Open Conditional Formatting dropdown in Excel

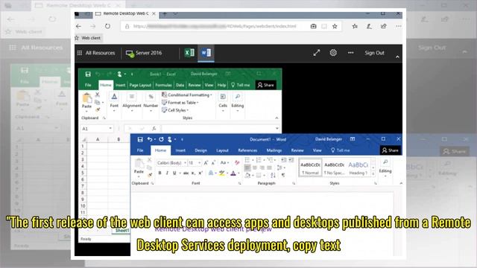point(187,95)
